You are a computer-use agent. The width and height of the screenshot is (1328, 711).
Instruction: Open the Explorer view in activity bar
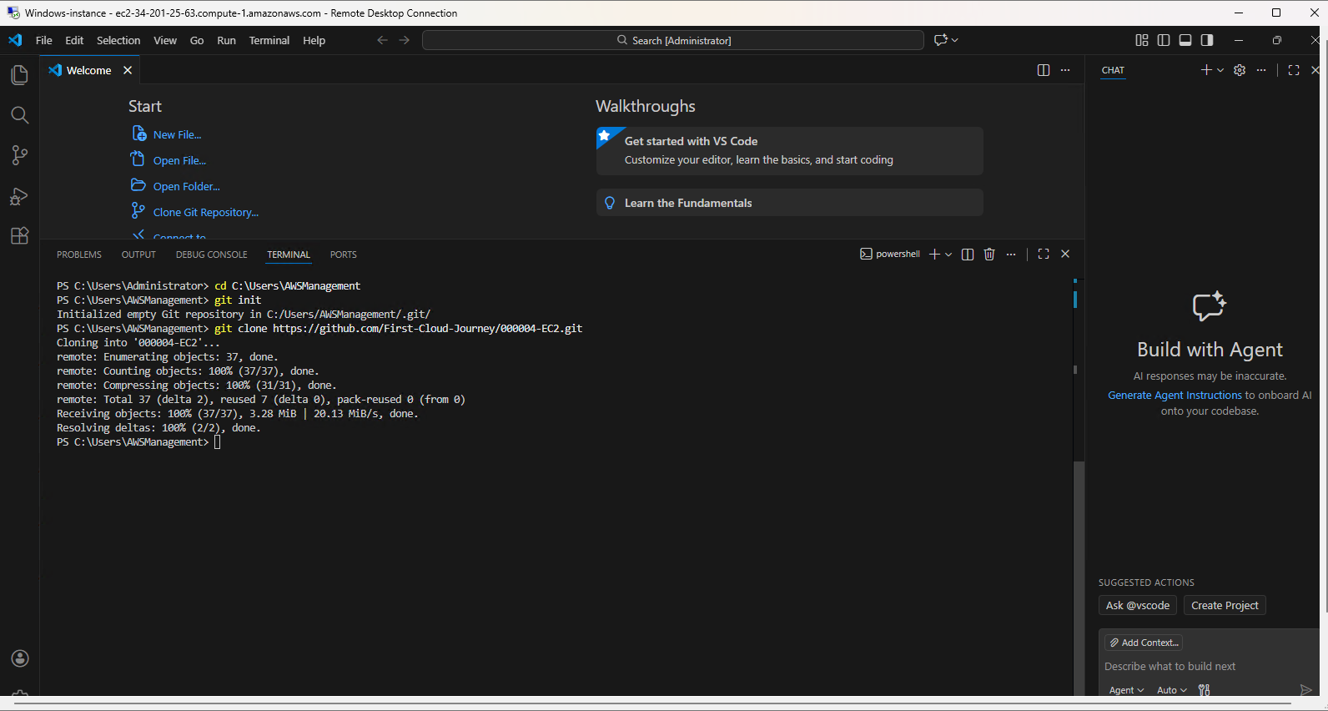coord(20,75)
